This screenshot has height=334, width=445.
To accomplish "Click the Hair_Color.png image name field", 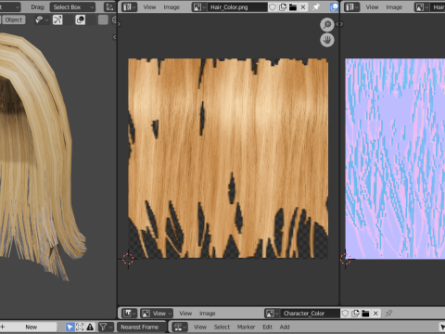I will click(x=237, y=6).
